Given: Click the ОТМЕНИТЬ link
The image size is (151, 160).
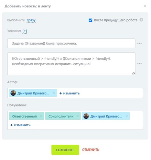Looking at the screenshot, I should (x=91, y=150).
